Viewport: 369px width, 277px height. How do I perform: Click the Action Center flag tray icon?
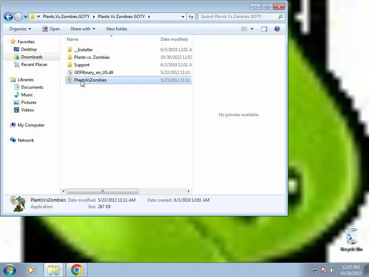(x=324, y=270)
